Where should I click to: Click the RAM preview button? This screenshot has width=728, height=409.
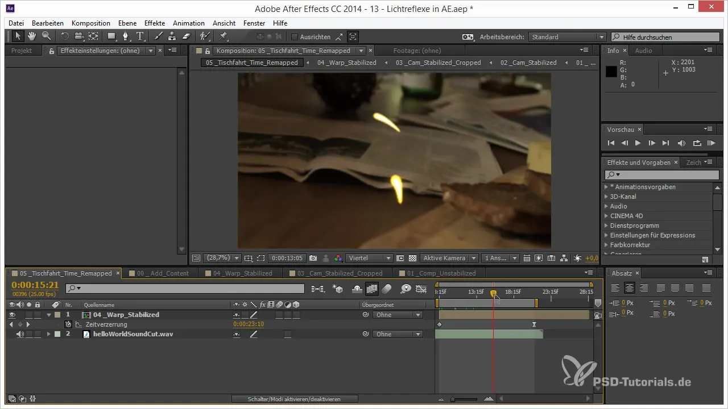coord(711,143)
